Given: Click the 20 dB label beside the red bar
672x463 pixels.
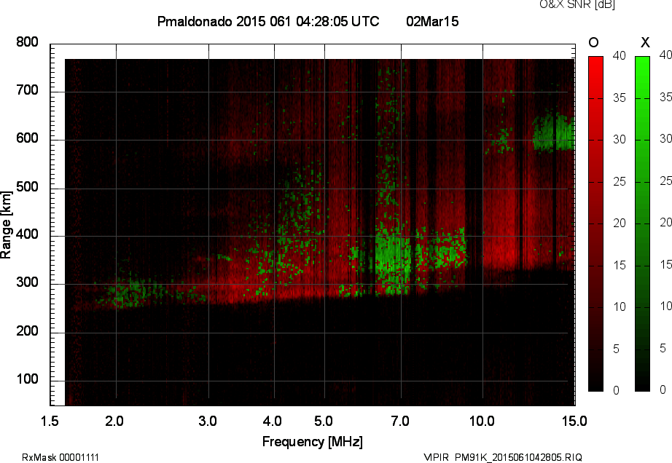Looking at the screenshot, I should click(x=620, y=223).
